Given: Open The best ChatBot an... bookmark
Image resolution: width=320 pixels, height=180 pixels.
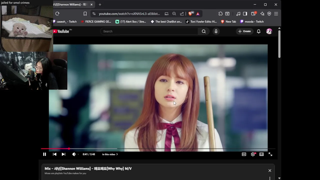Looking at the screenshot, I should pos(166,22).
